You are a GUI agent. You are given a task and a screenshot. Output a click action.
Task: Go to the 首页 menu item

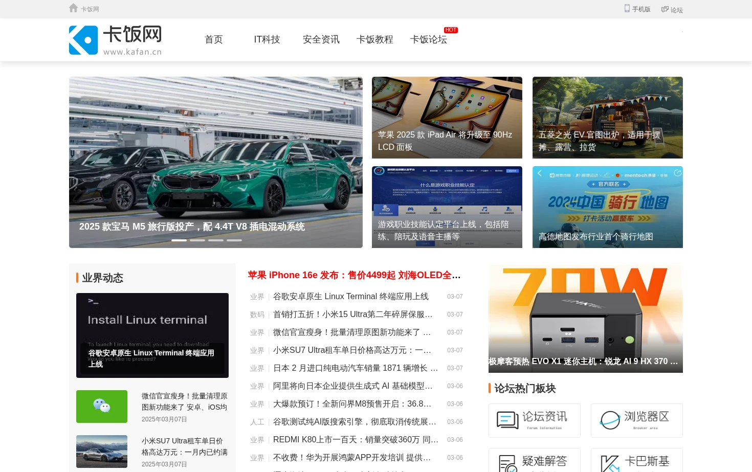coord(214,39)
